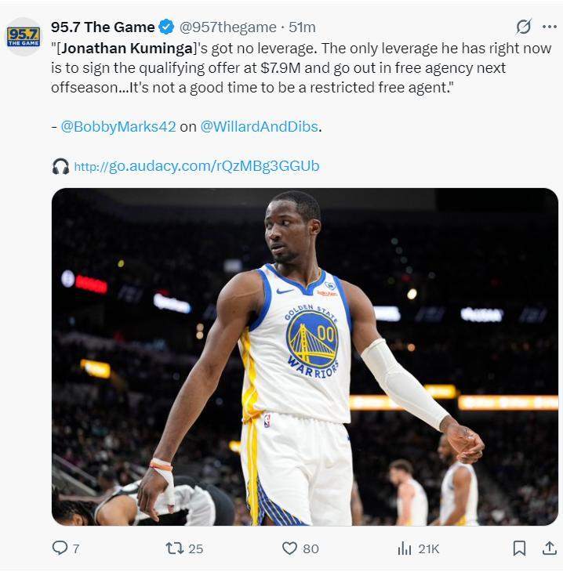The height and width of the screenshot is (572, 563).
Task: Open view analytics bar chart icon
Action: 404,548
